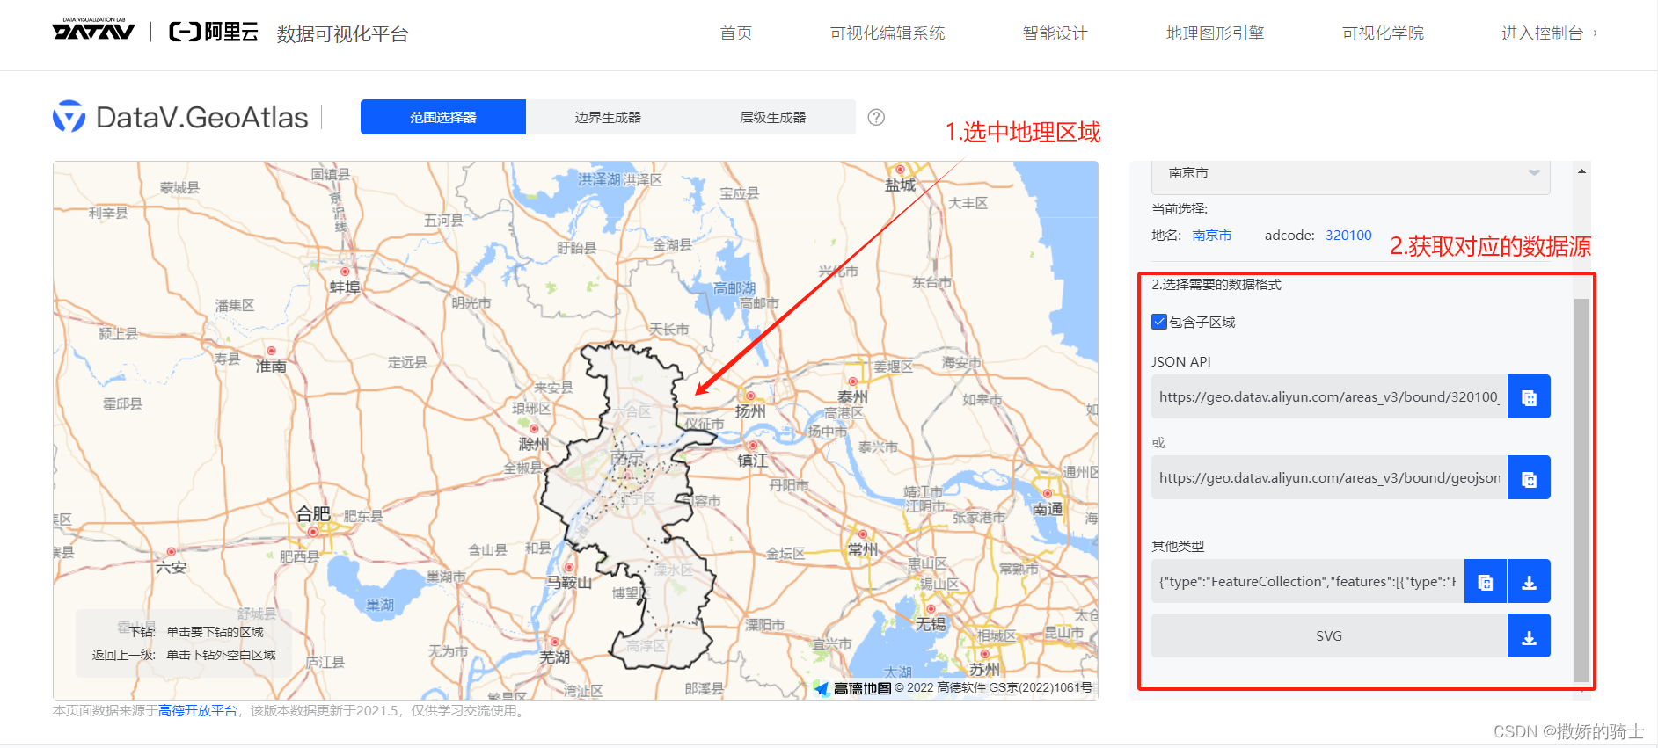Click 淮南 city label on the map
Screen dimensions: 1658x748
click(271, 366)
